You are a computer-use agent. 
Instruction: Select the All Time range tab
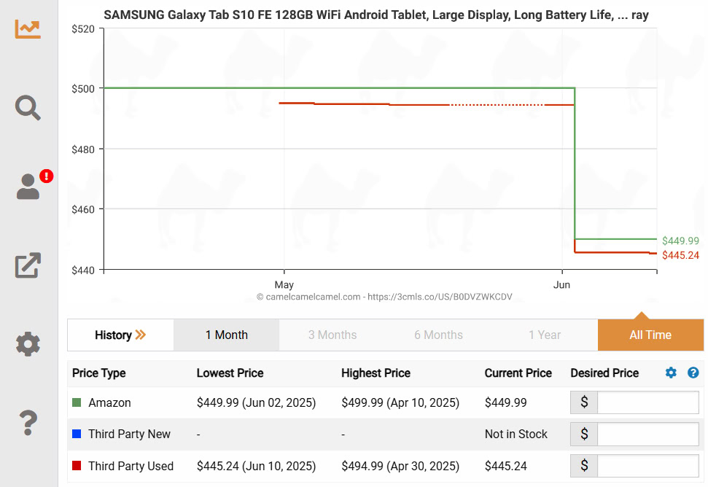click(650, 335)
